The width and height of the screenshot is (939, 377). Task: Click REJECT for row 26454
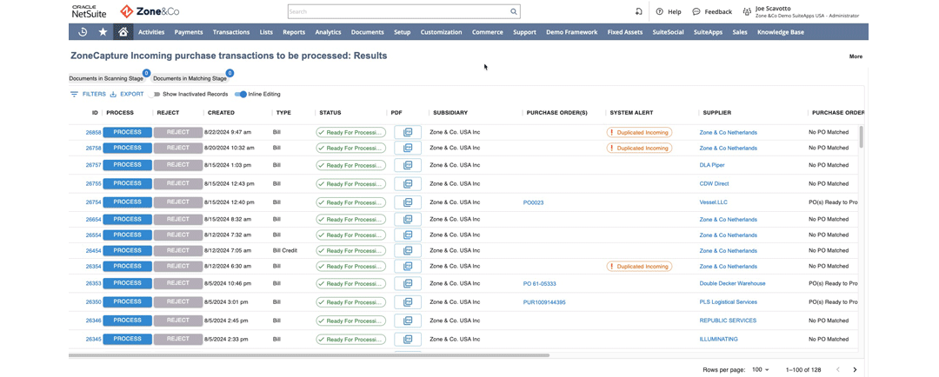point(178,251)
